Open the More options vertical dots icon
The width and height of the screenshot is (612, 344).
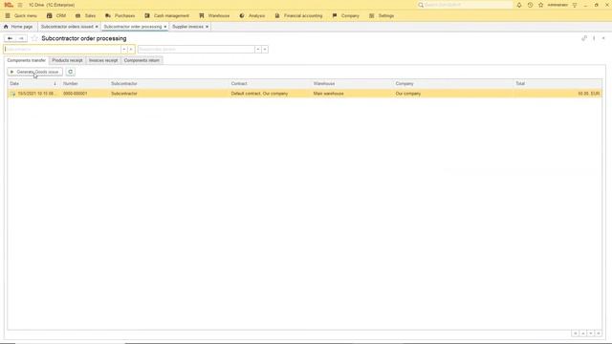[594, 38]
